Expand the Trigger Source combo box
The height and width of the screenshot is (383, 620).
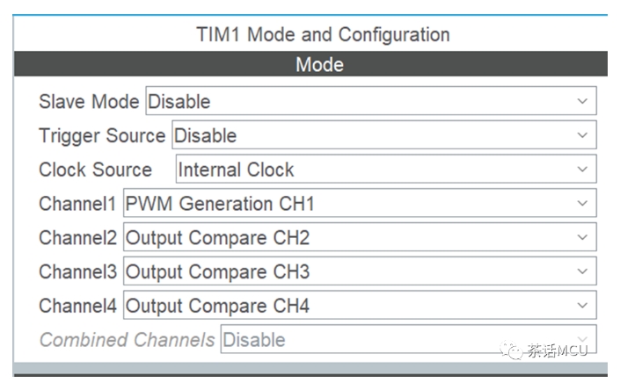(x=383, y=135)
